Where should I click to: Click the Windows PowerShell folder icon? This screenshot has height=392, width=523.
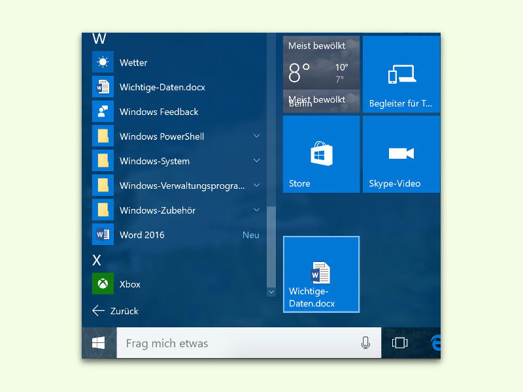point(103,136)
